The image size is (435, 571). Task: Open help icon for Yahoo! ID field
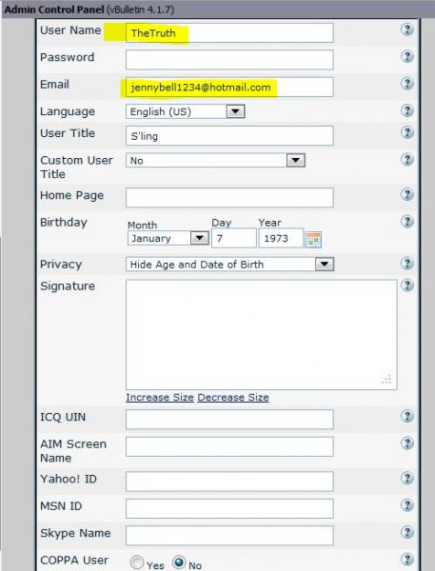click(x=407, y=478)
